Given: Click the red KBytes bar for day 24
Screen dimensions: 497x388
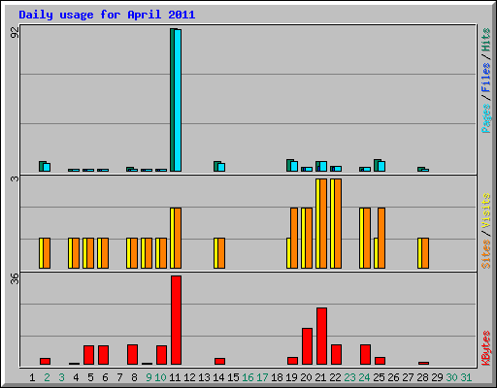Looking at the screenshot, I should tap(365, 354).
